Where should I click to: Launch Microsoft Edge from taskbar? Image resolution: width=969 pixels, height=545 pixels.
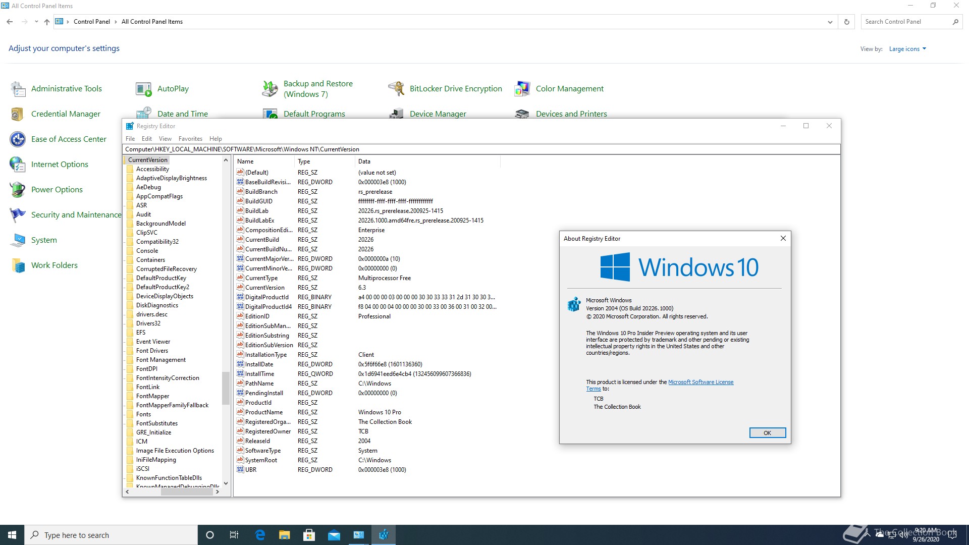(260, 535)
